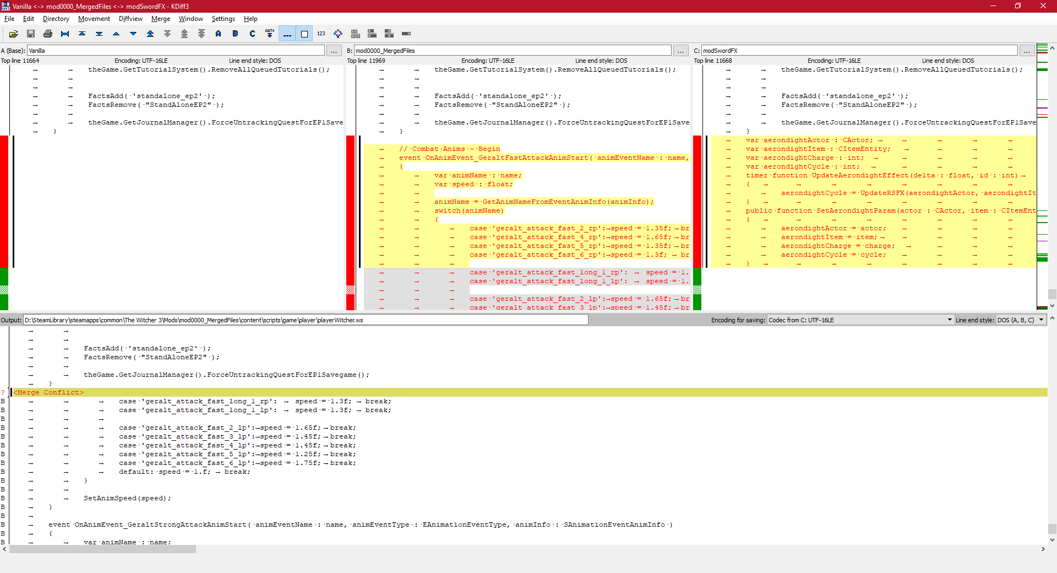Image resolution: width=1057 pixels, height=573 pixels.
Task: Go to the next delta arrow
Action: point(133,34)
